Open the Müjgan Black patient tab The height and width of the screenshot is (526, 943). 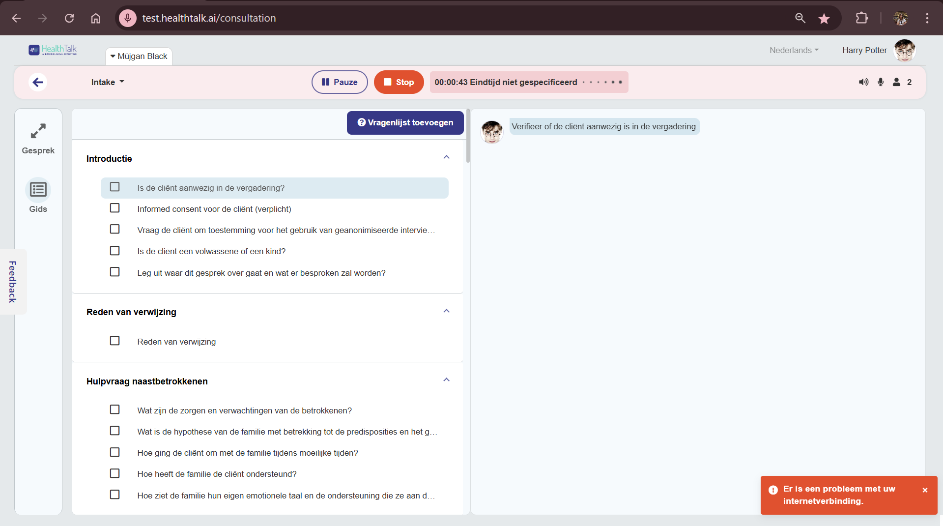pyautogui.click(x=139, y=56)
